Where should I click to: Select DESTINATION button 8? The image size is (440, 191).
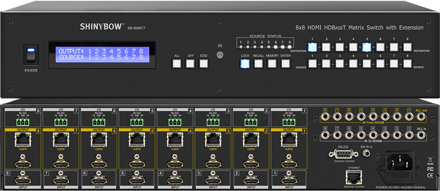click(407, 47)
